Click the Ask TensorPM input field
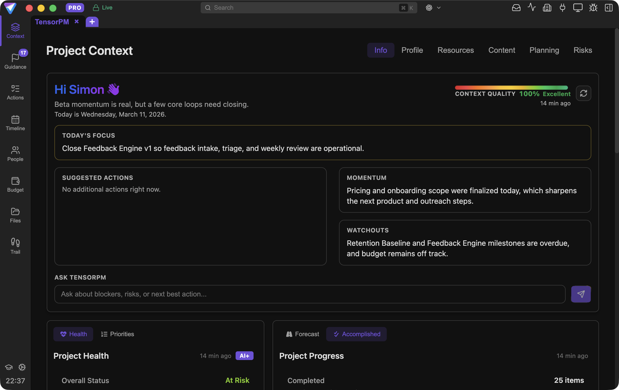Viewport: 619px width, 390px height. [310, 294]
